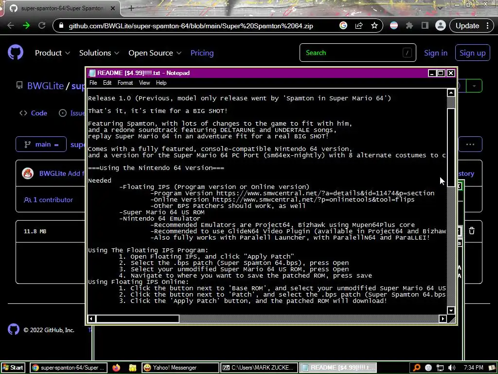Open the green dropdown arrow behind Notepad
Image resolution: width=498 pixels, height=374 pixels.
474,86
